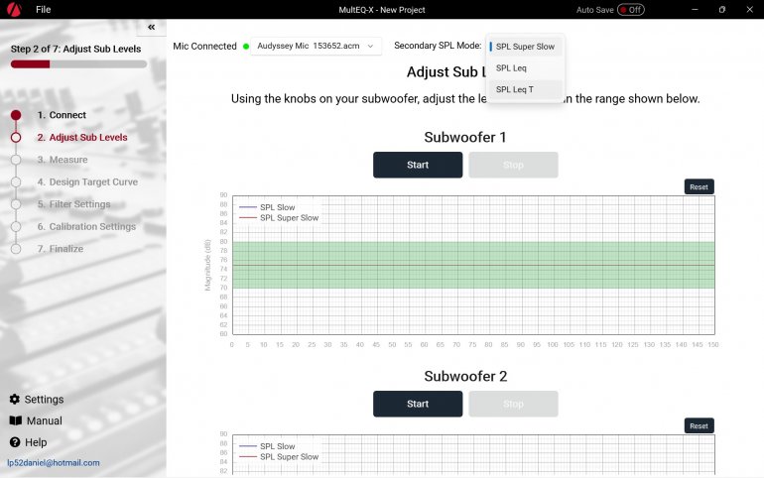Open the Manual book icon
This screenshot has height=478, width=764.
point(15,420)
